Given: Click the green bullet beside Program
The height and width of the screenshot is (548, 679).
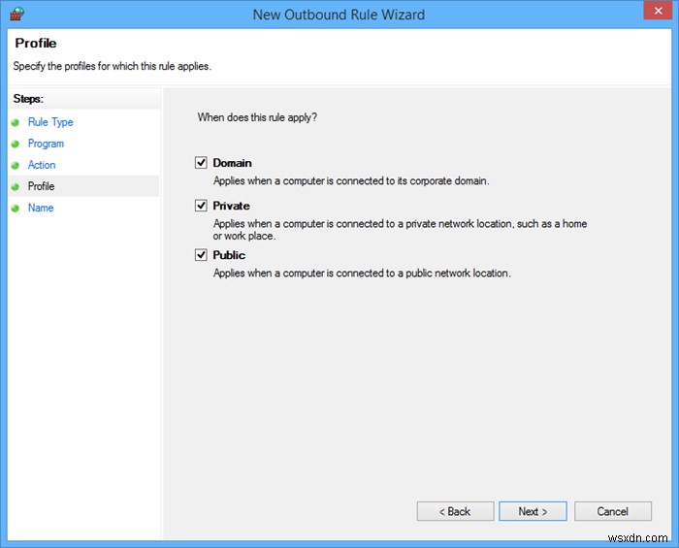Looking at the screenshot, I should [x=16, y=144].
